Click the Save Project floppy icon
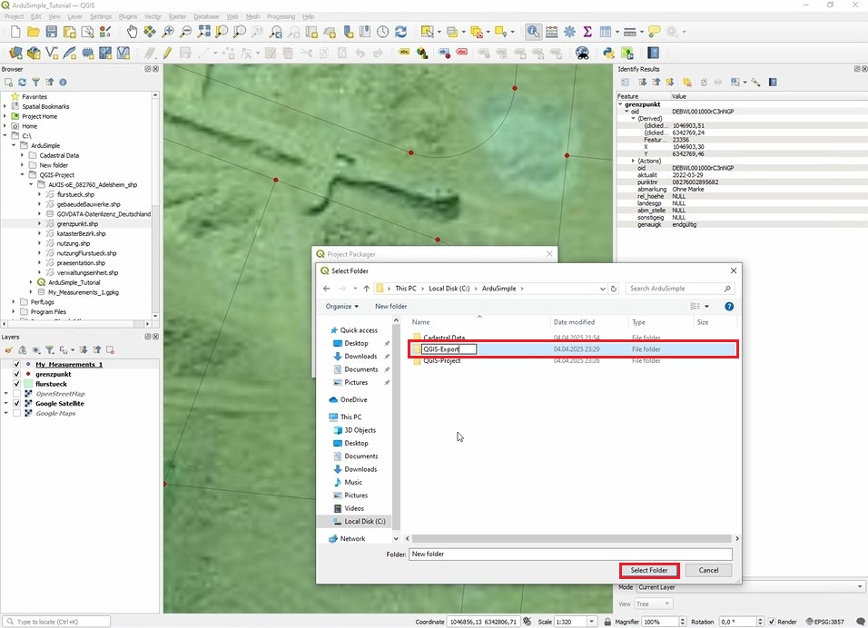This screenshot has width=868, height=628. coord(51,32)
